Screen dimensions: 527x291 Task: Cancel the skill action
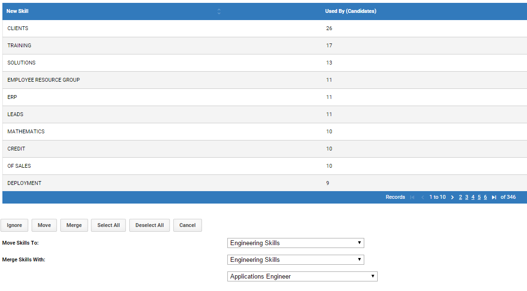pyautogui.click(x=188, y=225)
